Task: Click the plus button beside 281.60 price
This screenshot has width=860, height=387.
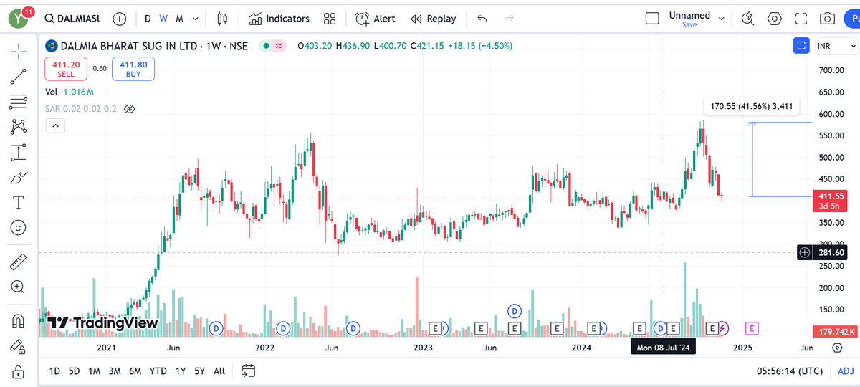Action: 805,252
